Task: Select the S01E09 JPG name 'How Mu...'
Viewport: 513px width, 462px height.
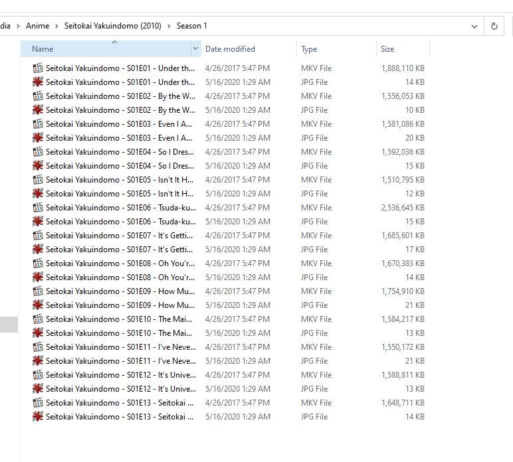Action: (120, 305)
